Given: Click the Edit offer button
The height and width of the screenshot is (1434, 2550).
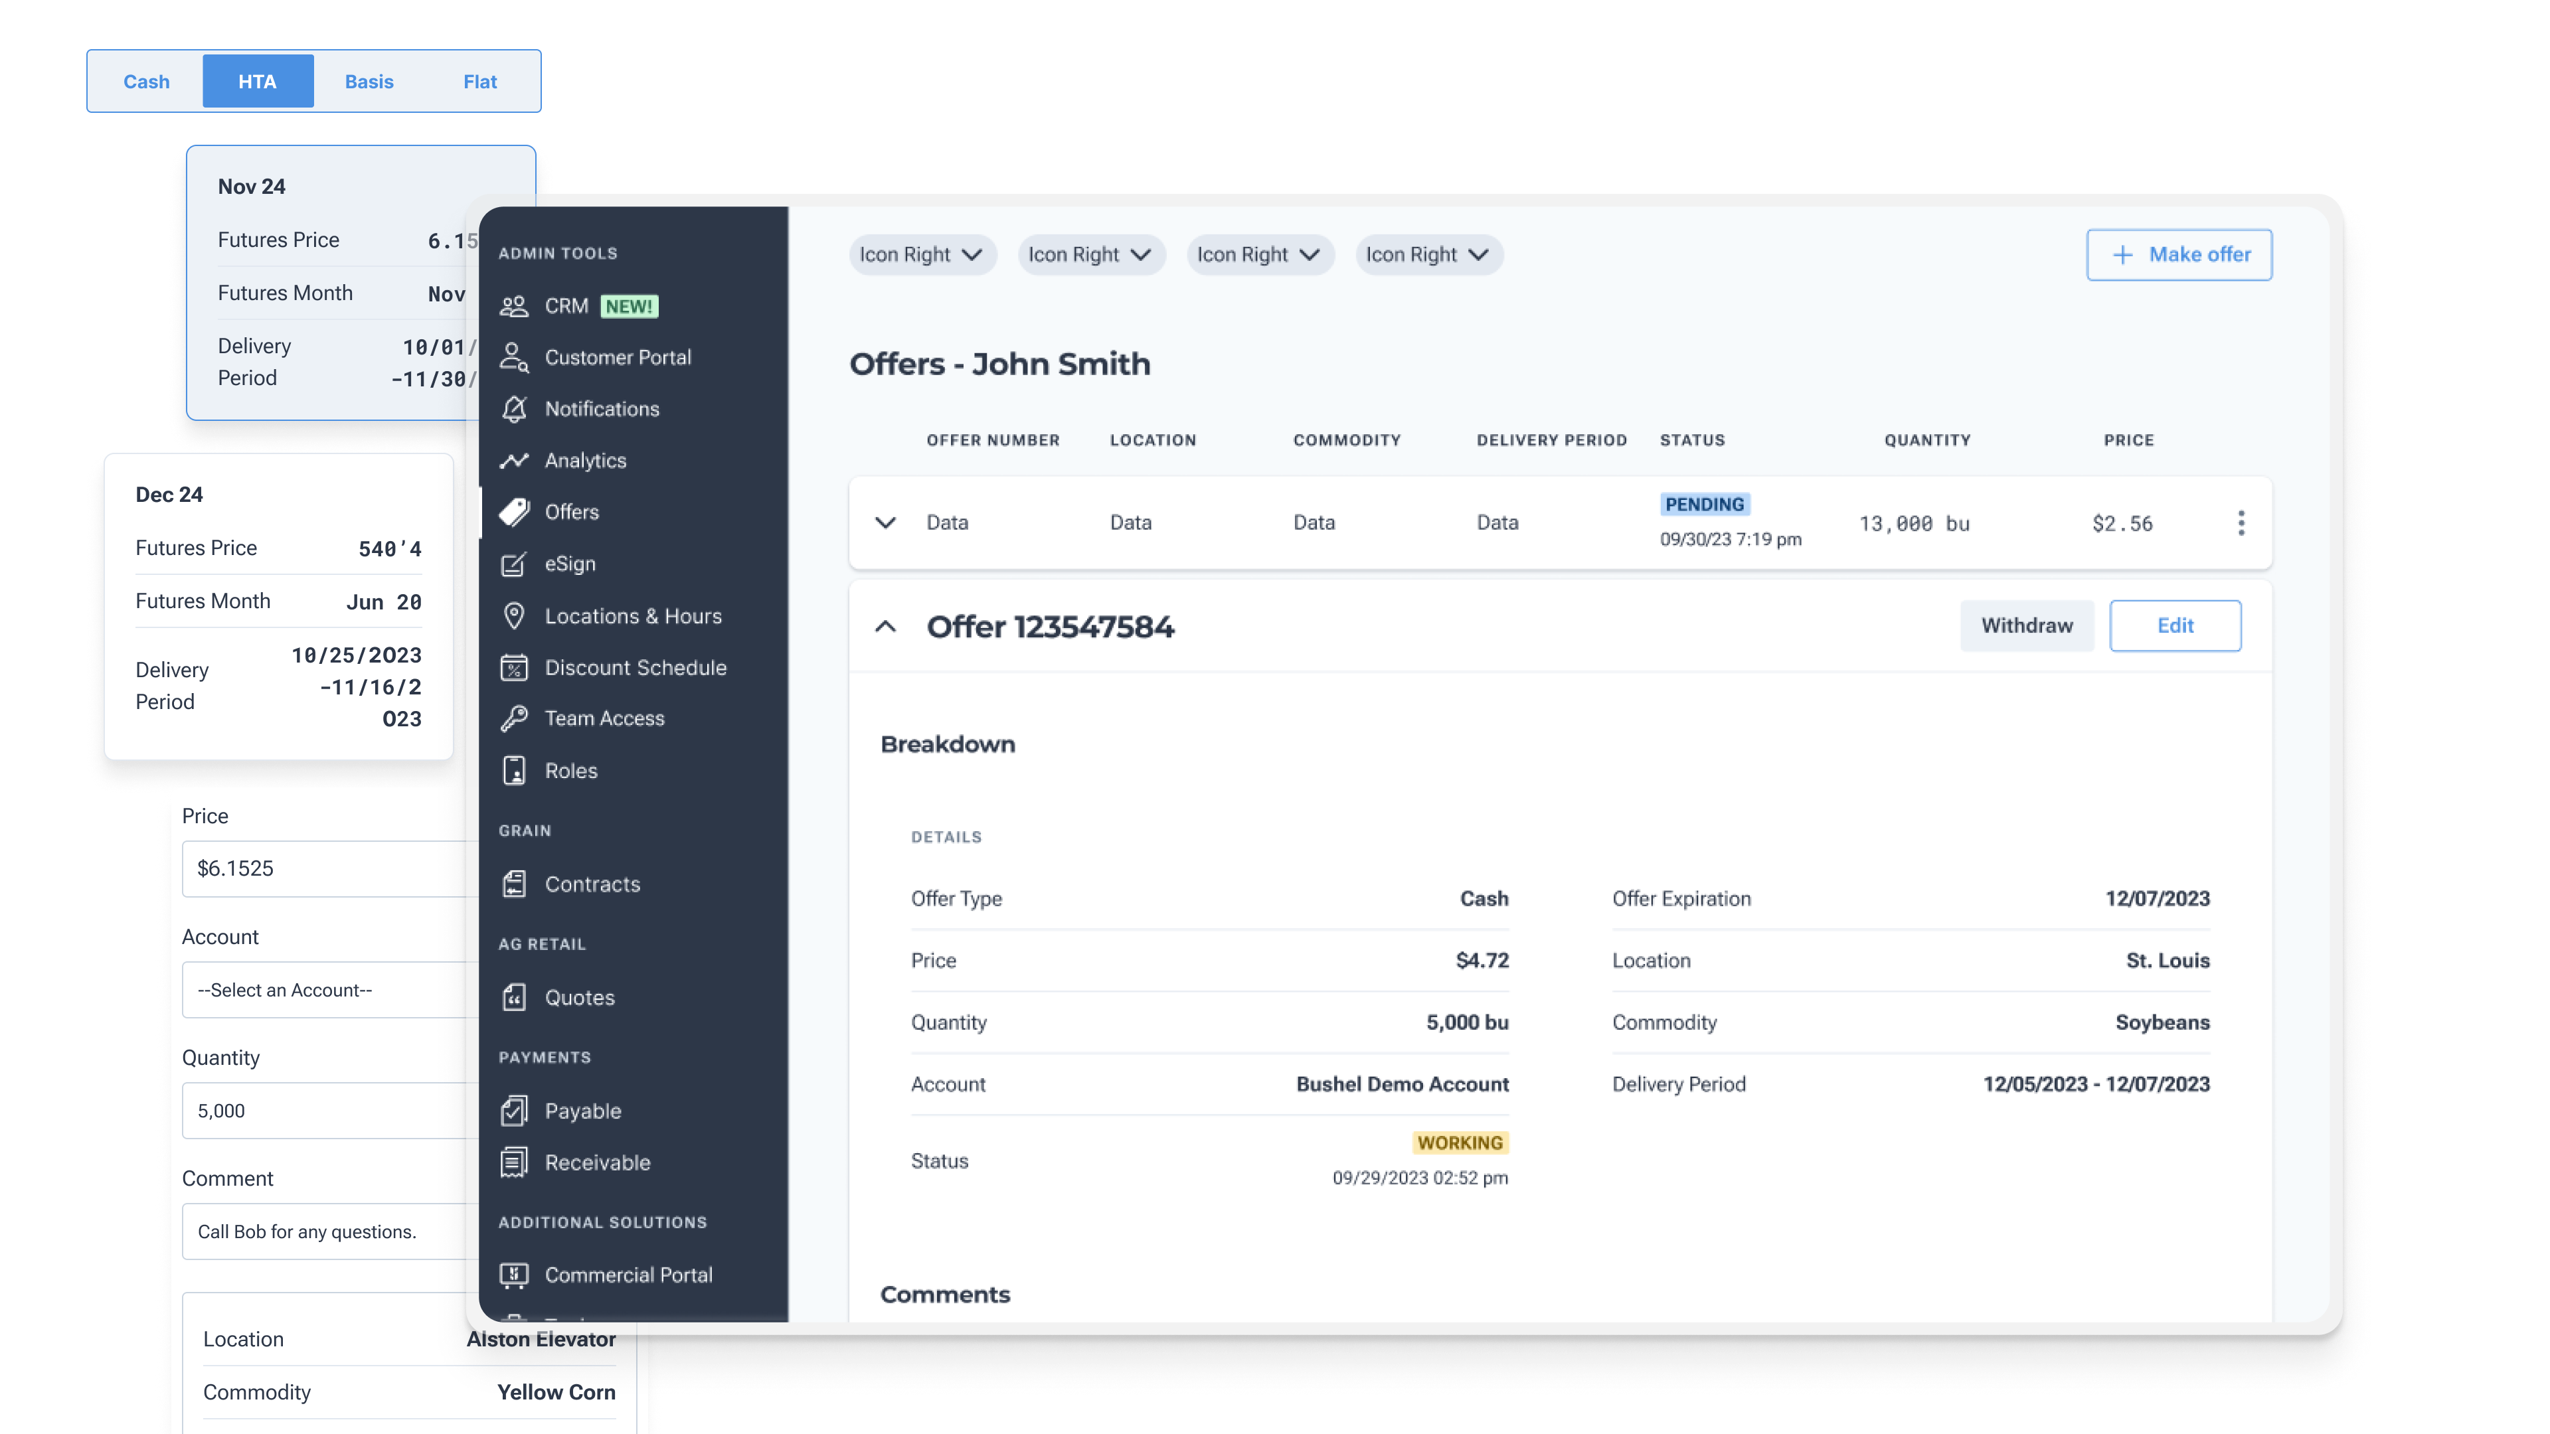Looking at the screenshot, I should click(2175, 625).
